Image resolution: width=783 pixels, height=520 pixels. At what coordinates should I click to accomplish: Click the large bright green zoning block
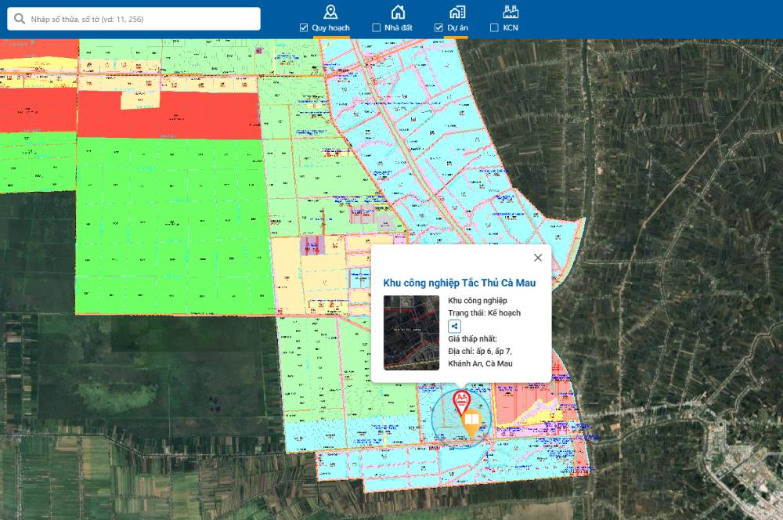[x=168, y=219]
